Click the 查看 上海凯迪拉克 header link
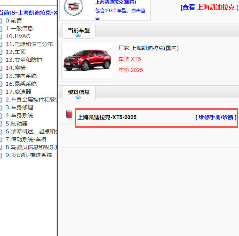 click(x=210, y=7)
